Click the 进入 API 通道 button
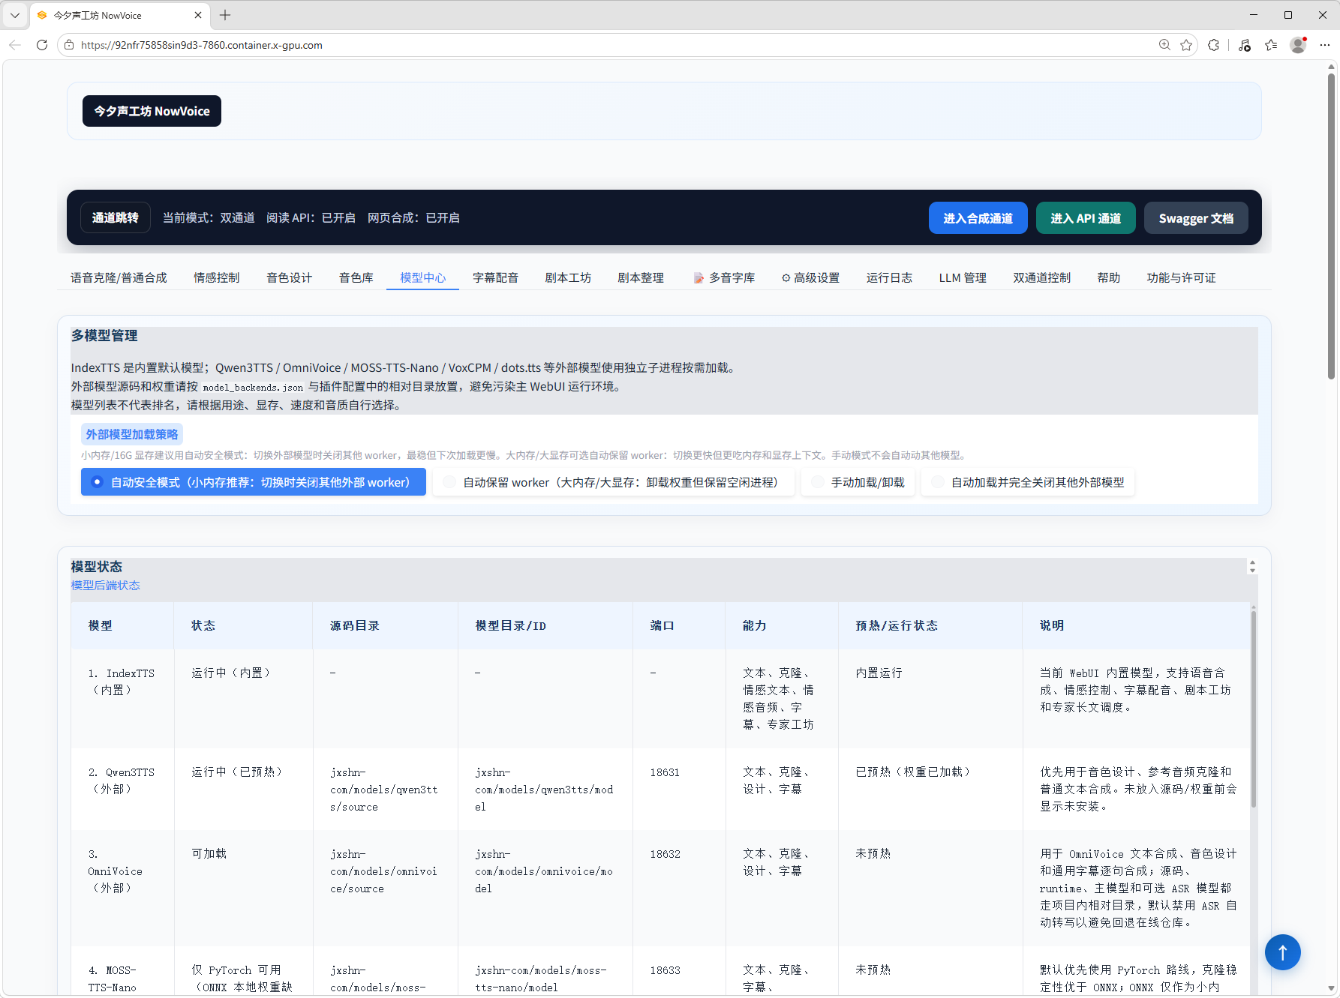This screenshot has height=998, width=1340. coord(1086,218)
